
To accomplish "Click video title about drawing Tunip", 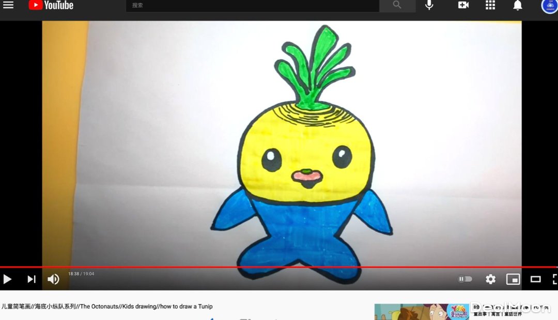I will pyautogui.click(x=107, y=307).
